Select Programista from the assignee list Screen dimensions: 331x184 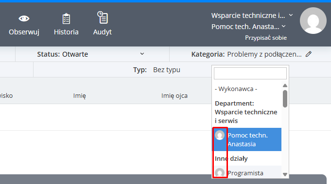point(247,173)
